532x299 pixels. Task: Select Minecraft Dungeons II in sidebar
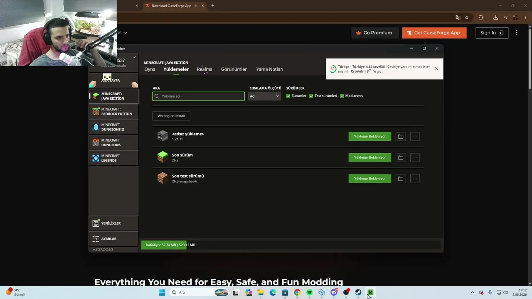coord(113,127)
